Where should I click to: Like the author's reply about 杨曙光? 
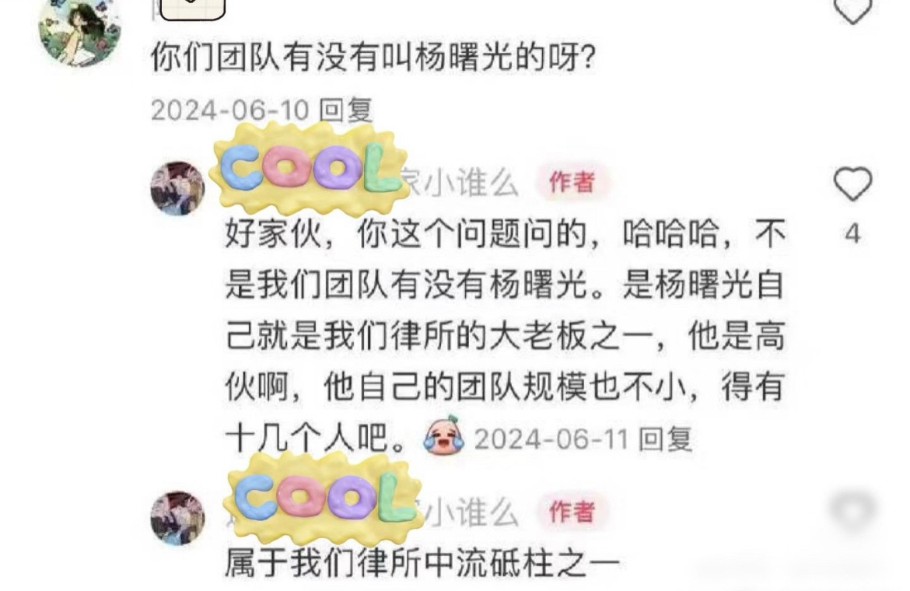852,184
